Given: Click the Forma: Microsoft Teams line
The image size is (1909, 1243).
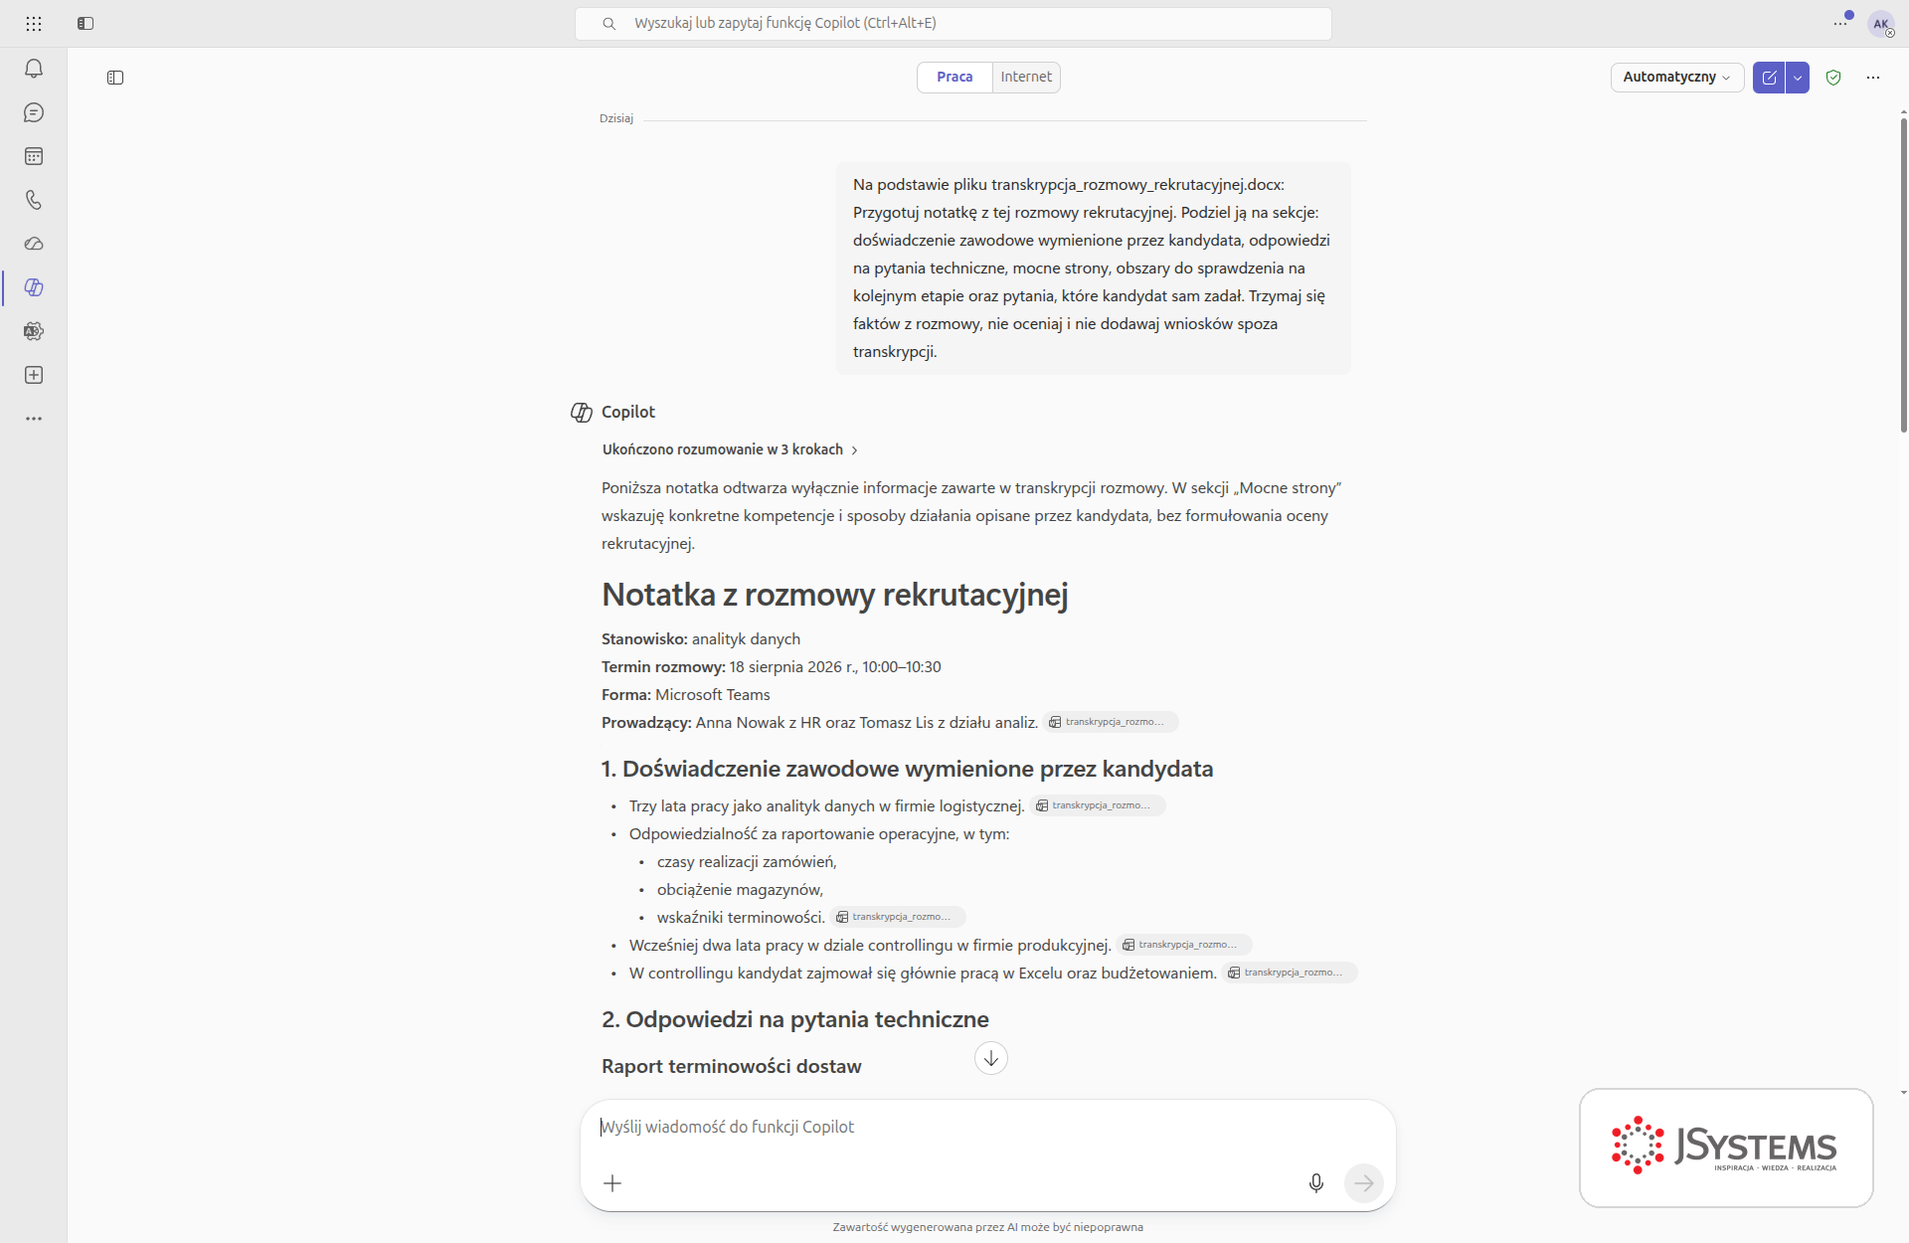Looking at the screenshot, I should tap(686, 694).
